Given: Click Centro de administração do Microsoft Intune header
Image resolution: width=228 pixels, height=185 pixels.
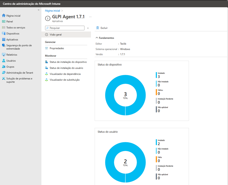Looking at the screenshot, I should [x=32, y=4].
